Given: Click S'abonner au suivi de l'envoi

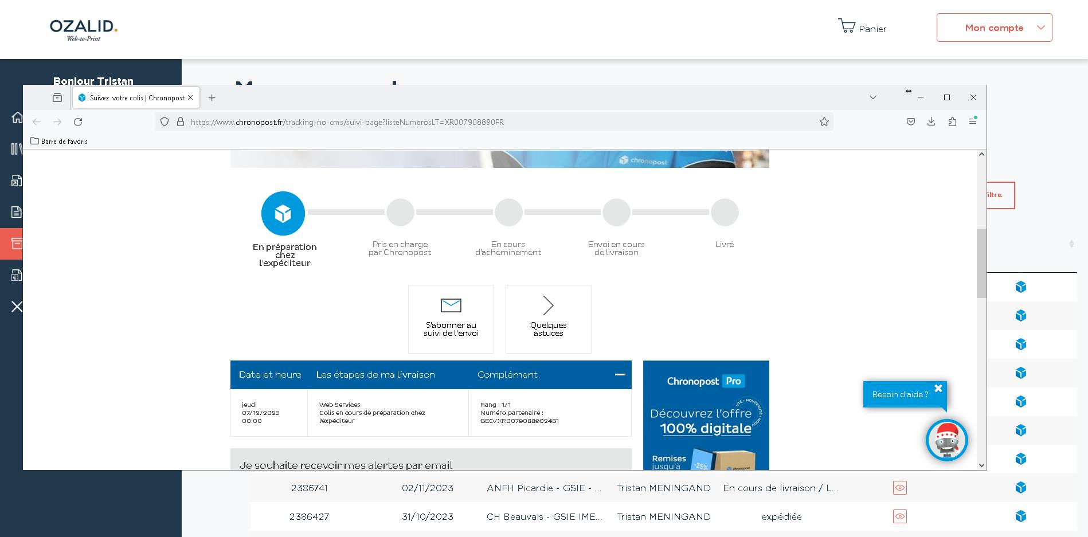Looking at the screenshot, I should [451, 319].
